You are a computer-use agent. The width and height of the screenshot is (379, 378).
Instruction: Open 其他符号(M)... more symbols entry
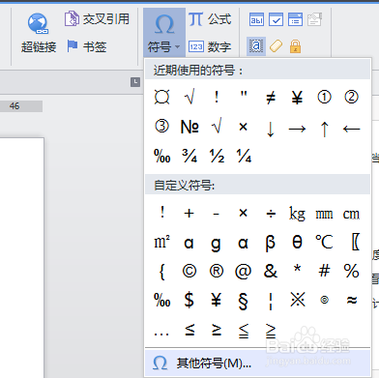point(257,363)
